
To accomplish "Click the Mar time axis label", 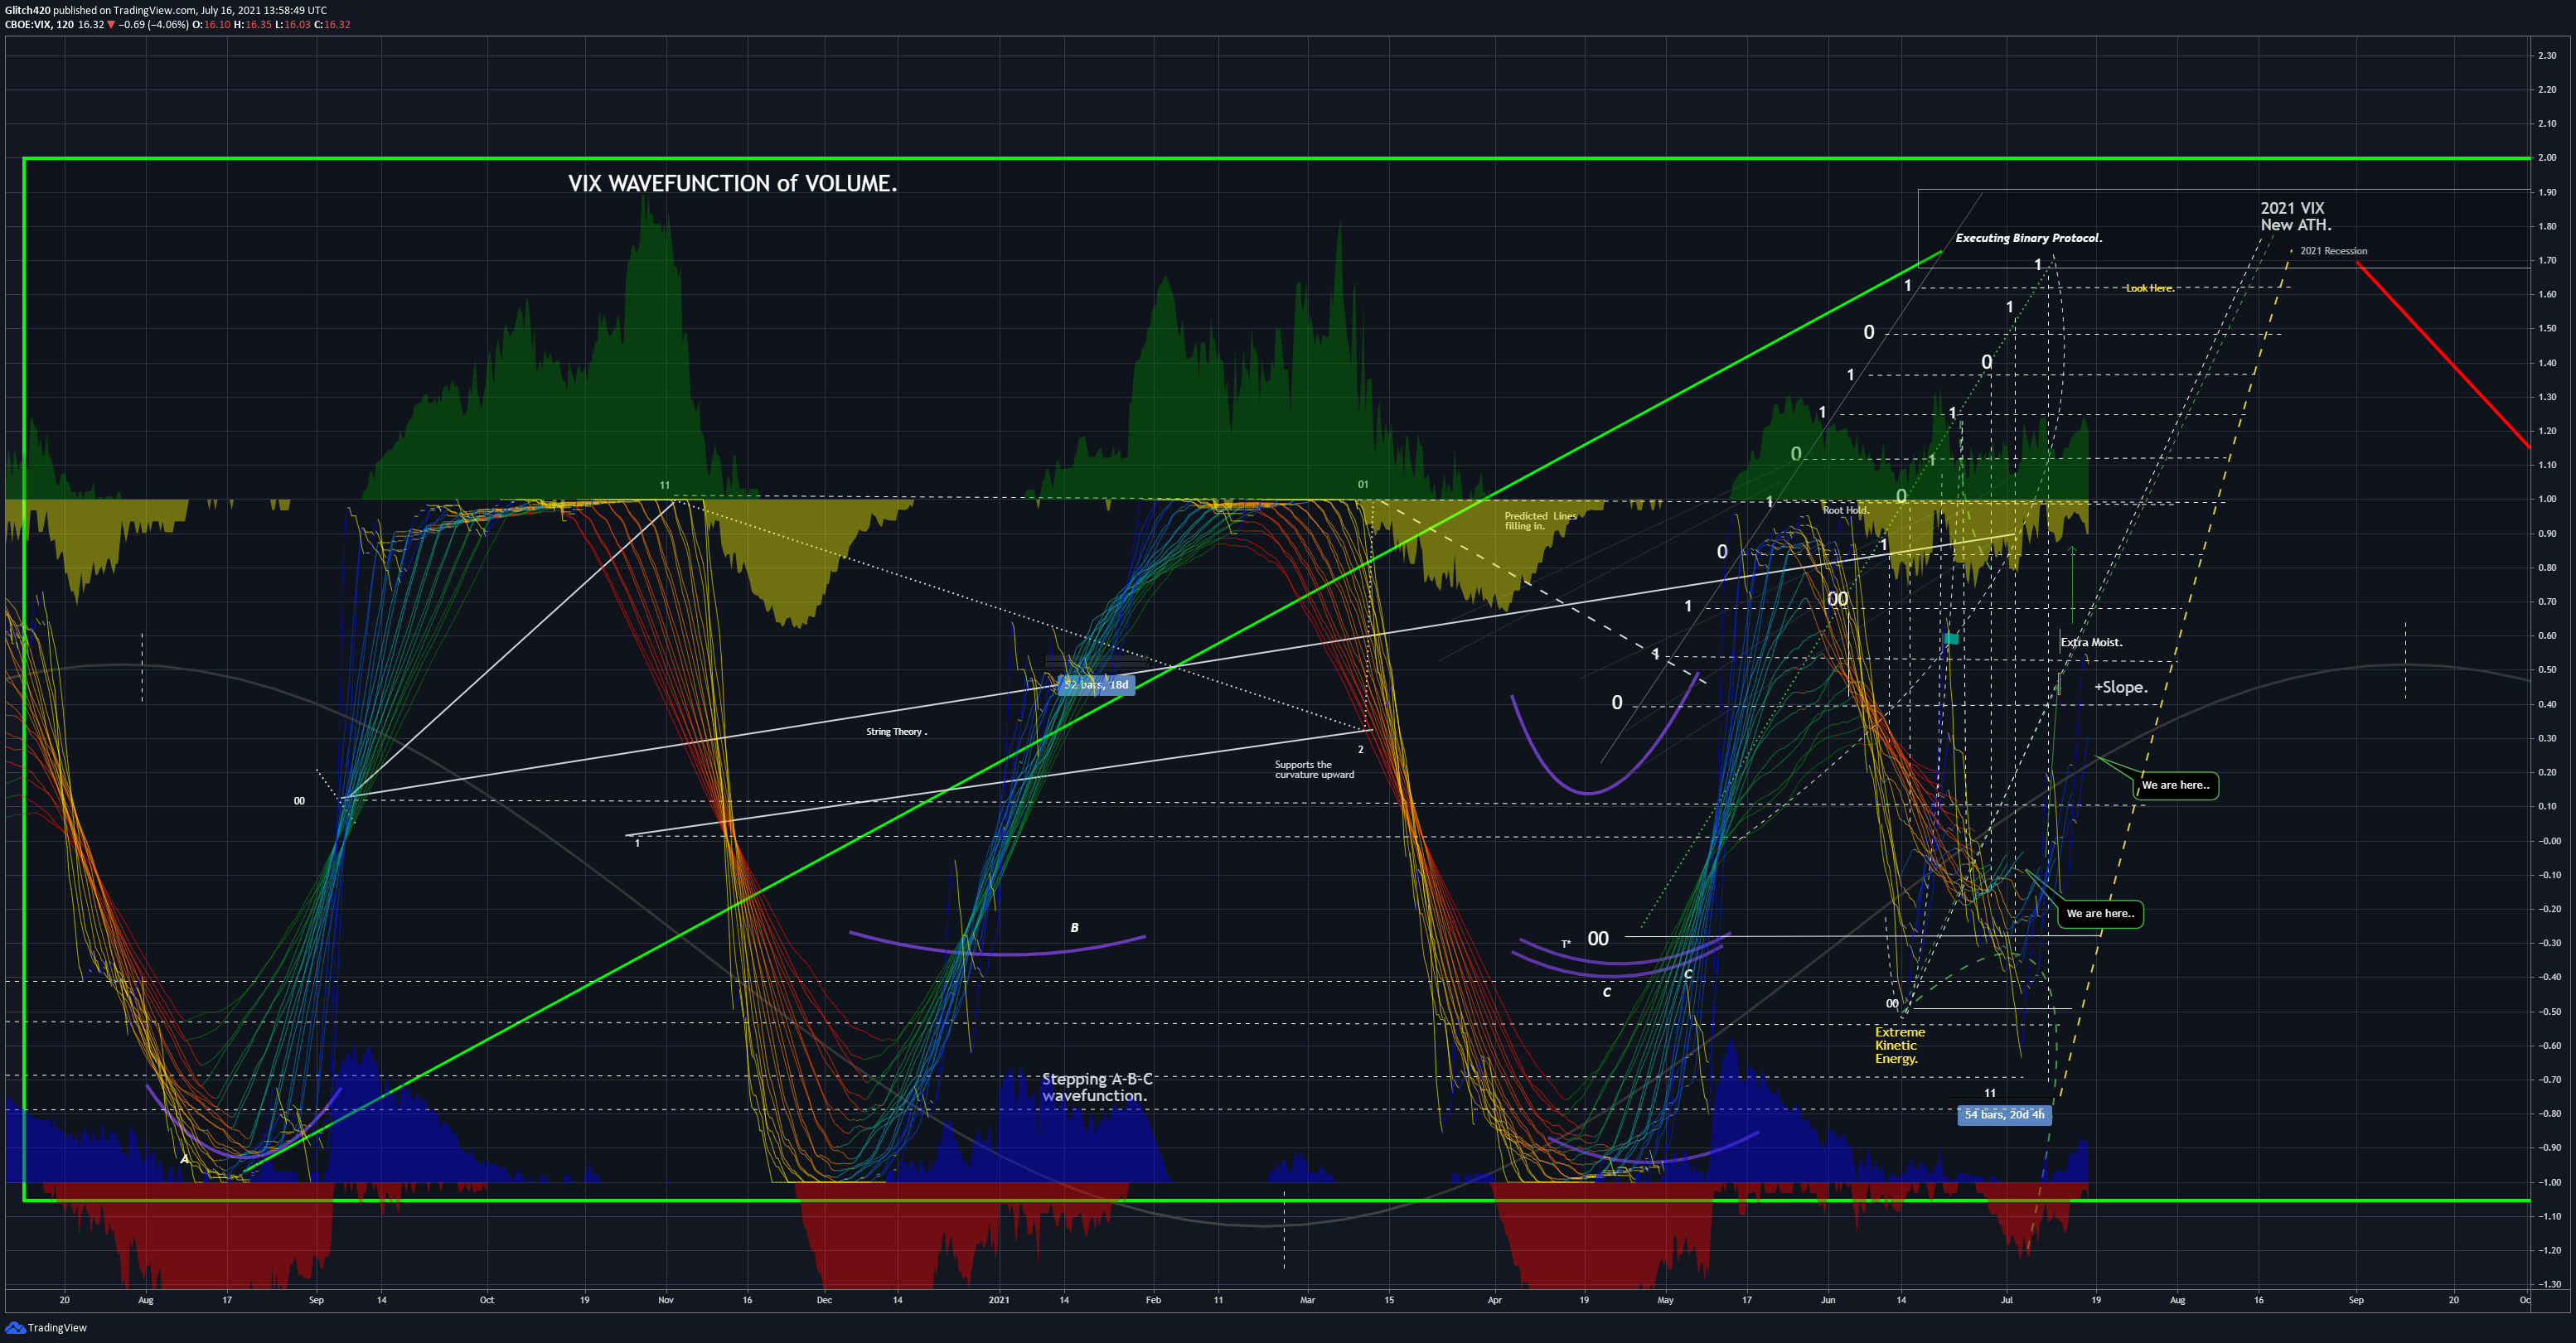I will 1307,1300.
